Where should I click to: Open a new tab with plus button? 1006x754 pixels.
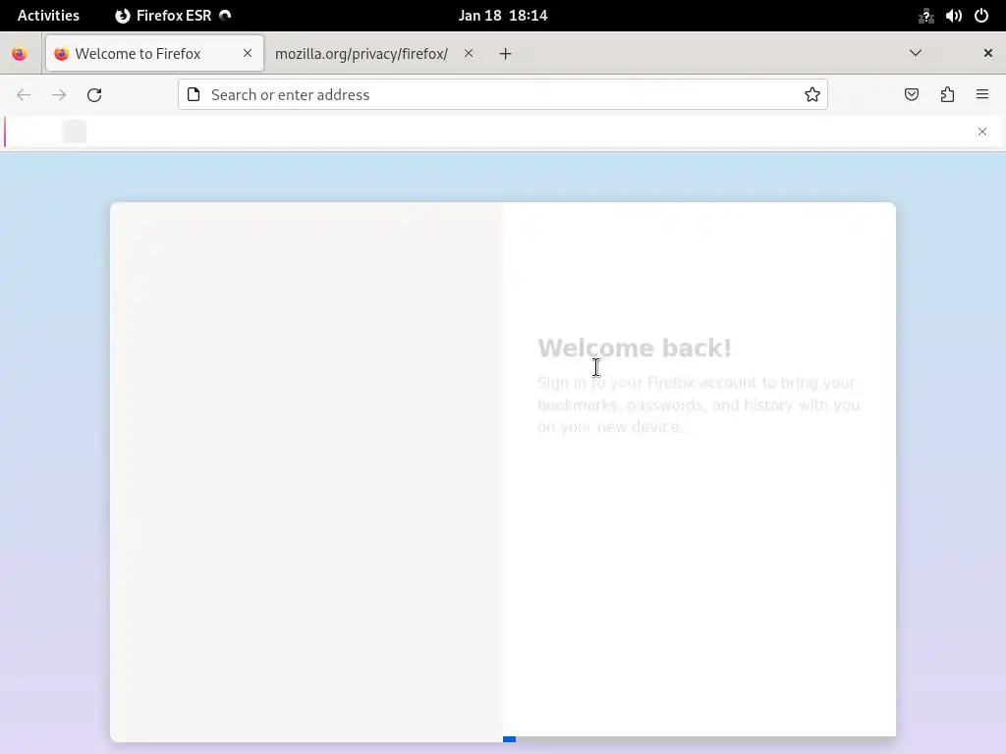(506, 54)
